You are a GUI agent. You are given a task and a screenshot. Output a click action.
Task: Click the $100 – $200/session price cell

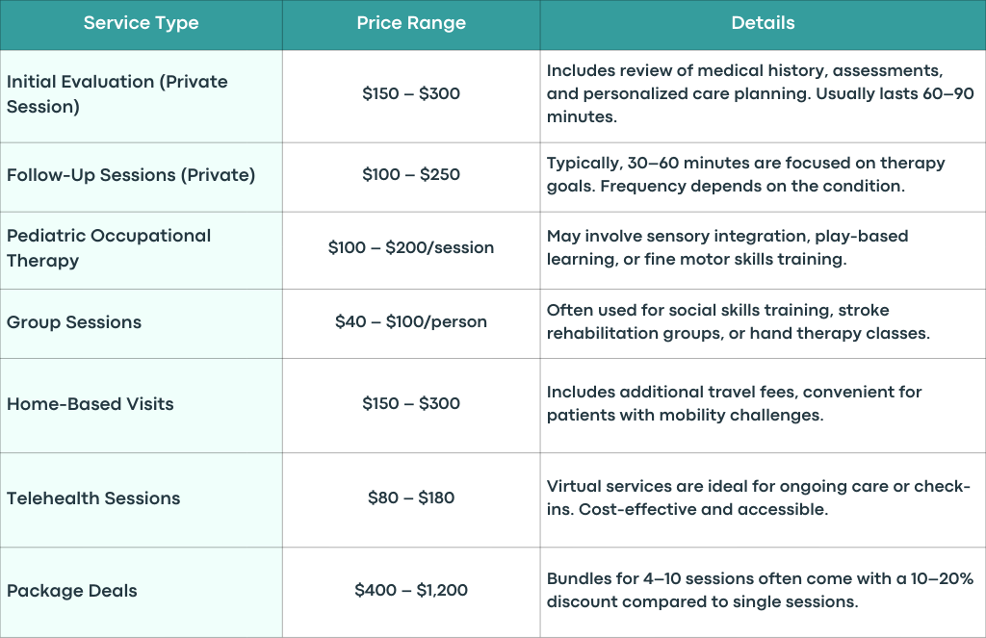pyautogui.click(x=411, y=248)
